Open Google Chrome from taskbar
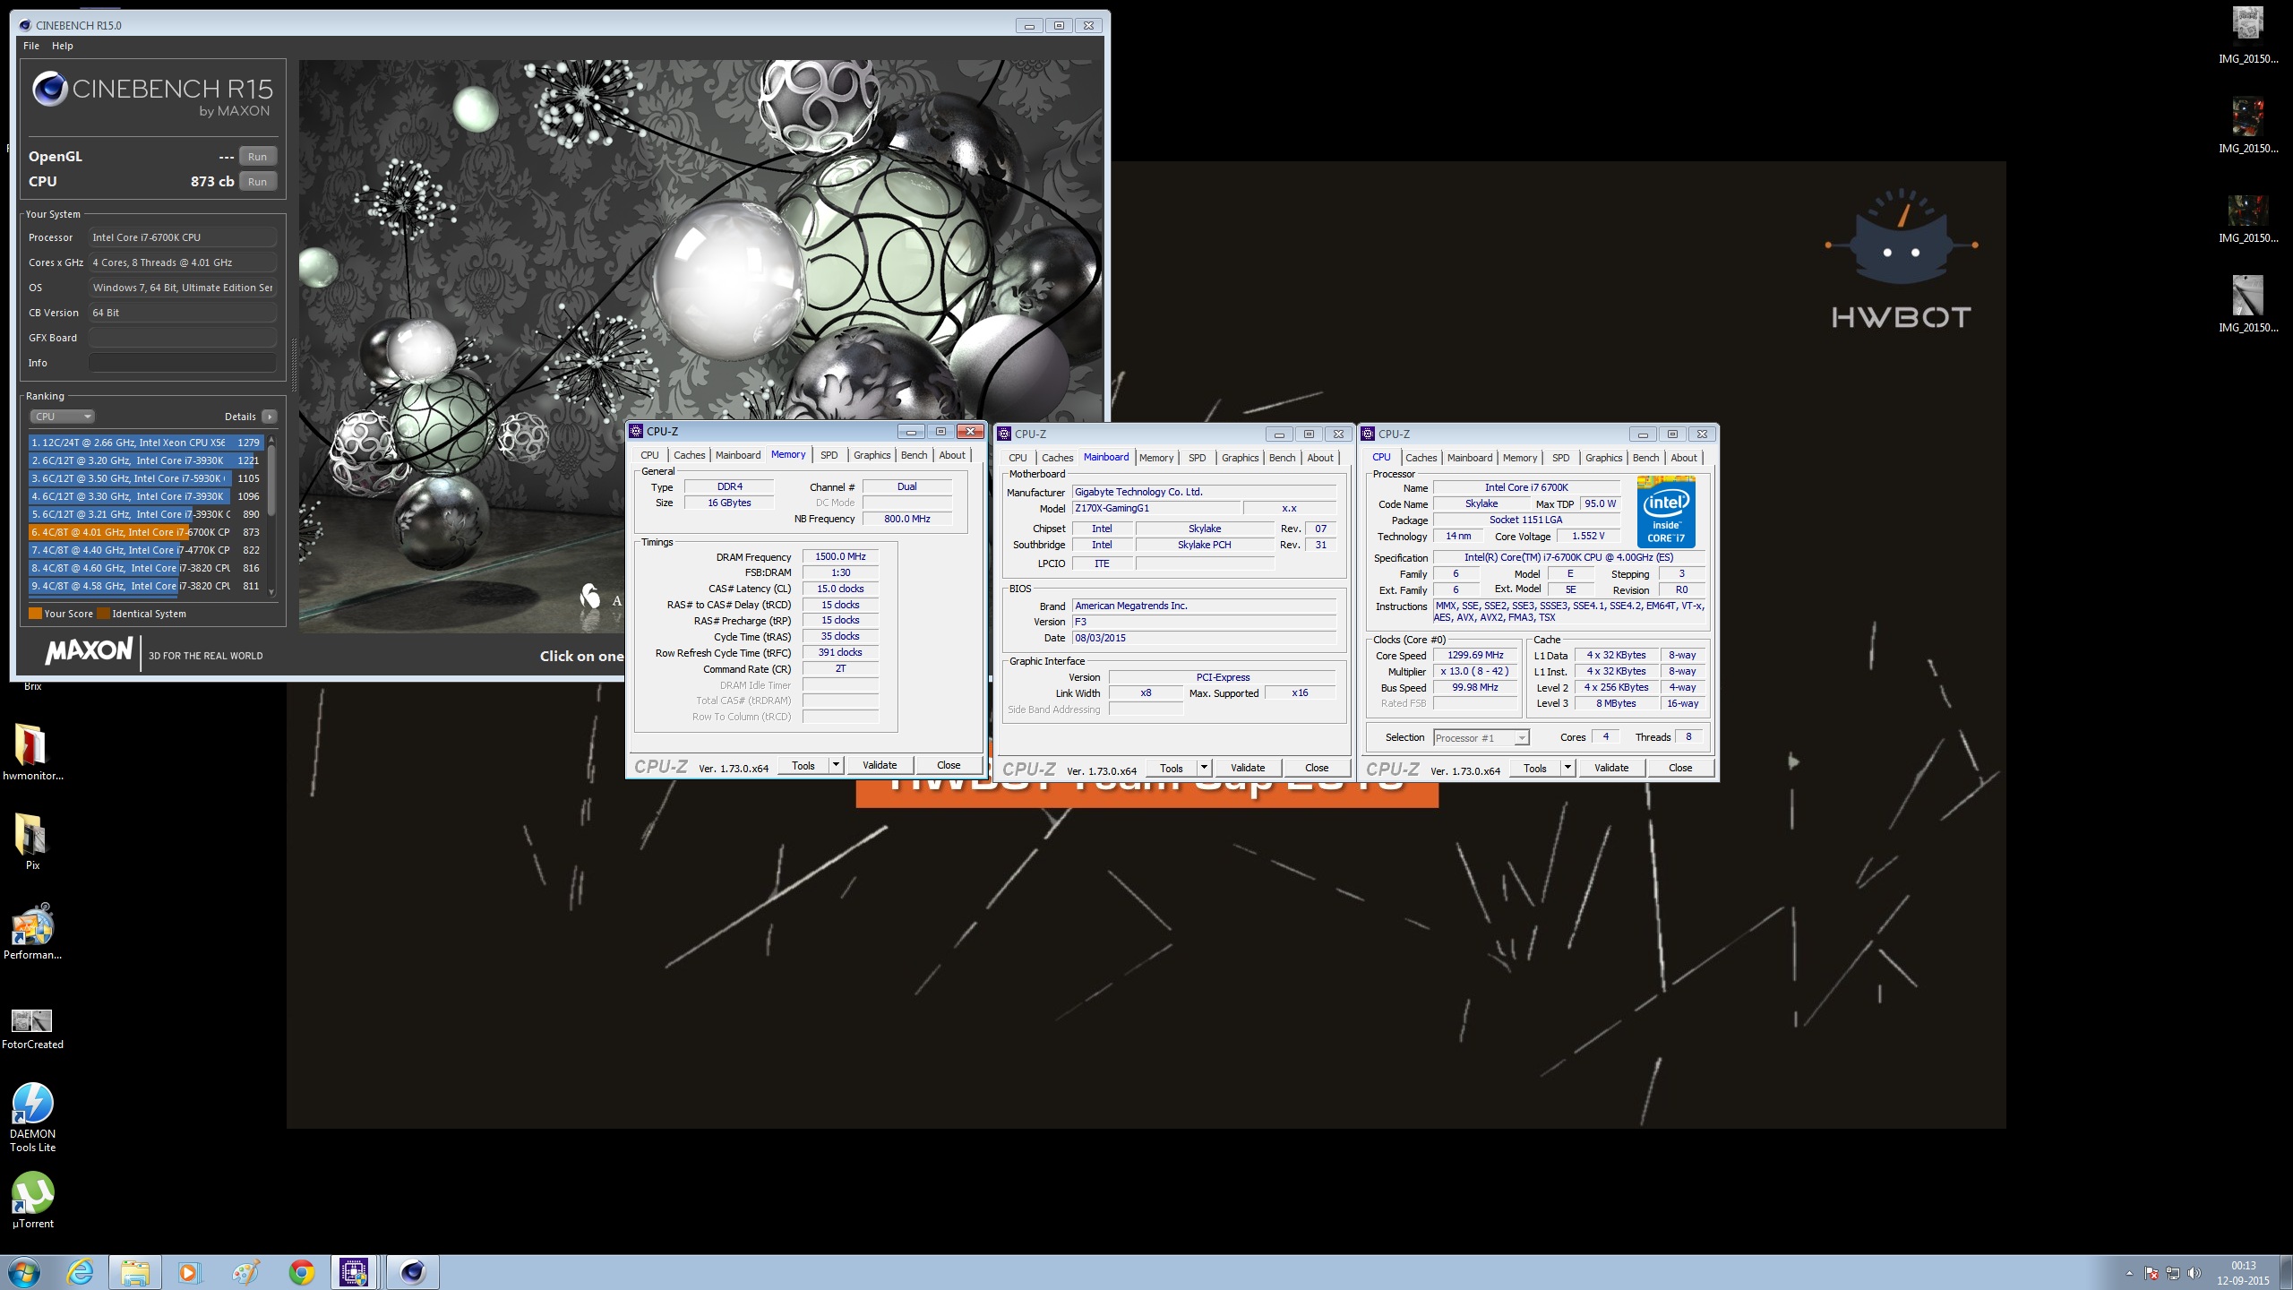This screenshot has width=2293, height=1290. [302, 1272]
